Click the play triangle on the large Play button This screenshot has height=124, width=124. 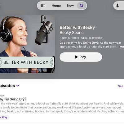pyautogui.click(x=77, y=57)
